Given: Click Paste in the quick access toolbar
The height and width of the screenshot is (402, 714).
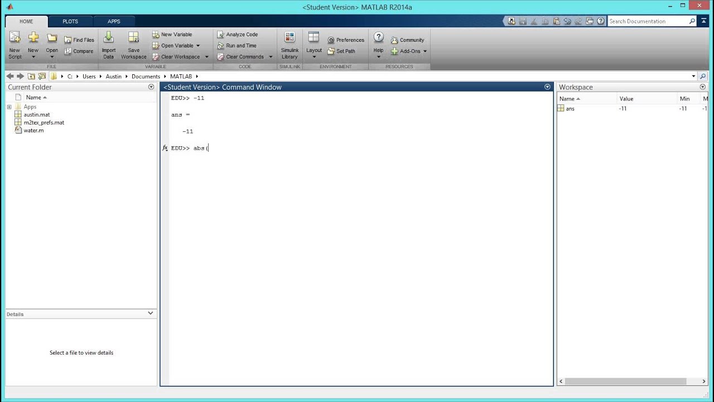Looking at the screenshot, I should pyautogui.click(x=556, y=21).
